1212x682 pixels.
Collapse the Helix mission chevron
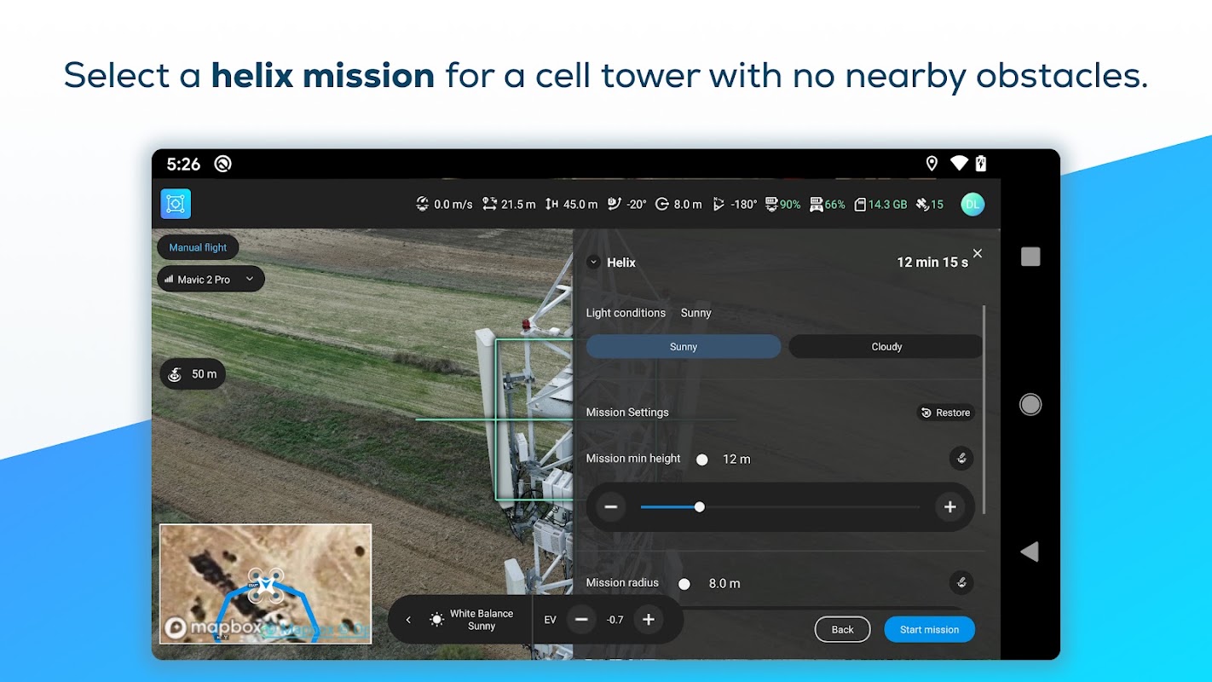[x=594, y=263]
